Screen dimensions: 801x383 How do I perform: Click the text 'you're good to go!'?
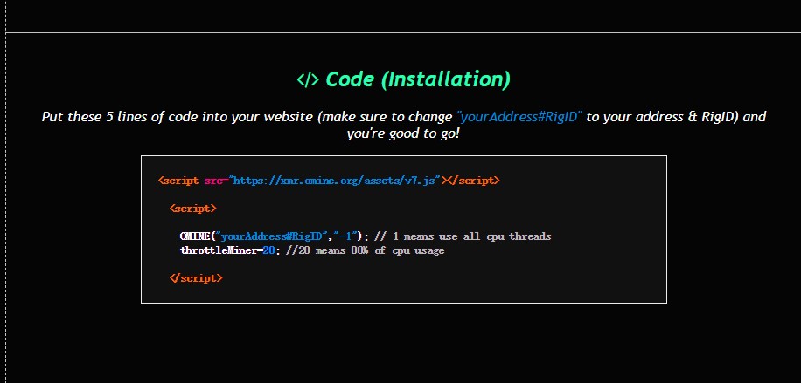tap(404, 134)
